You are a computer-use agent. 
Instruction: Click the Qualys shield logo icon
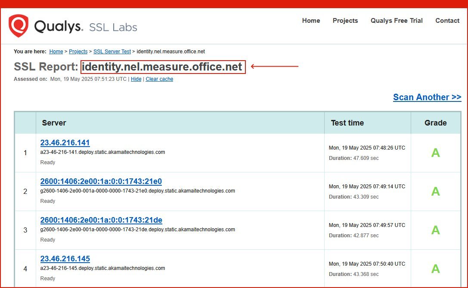[19, 26]
